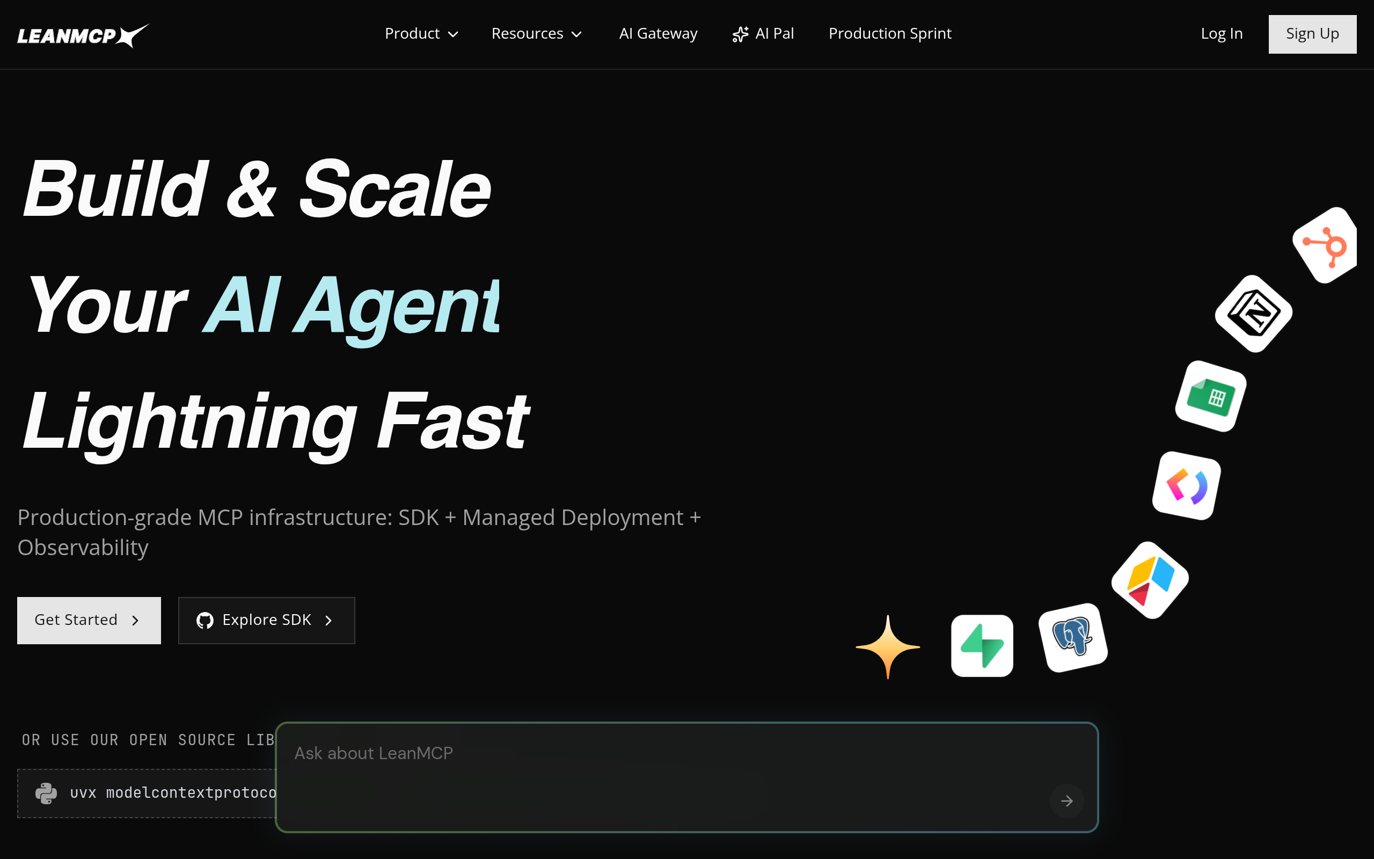Expand the Resources dropdown menu

tap(537, 33)
